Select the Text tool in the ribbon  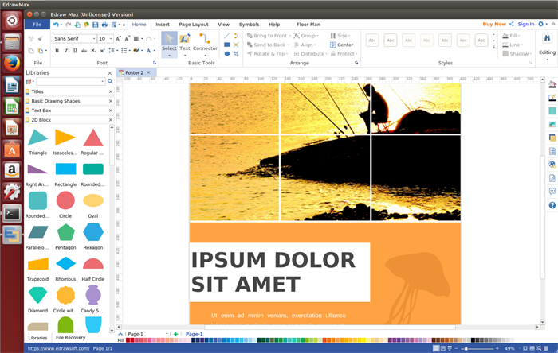(185, 42)
